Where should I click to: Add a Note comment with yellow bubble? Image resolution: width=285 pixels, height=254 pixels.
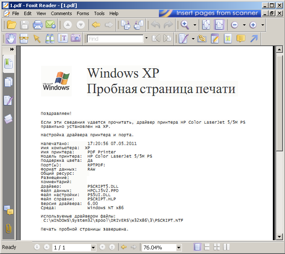[x=241, y=39]
